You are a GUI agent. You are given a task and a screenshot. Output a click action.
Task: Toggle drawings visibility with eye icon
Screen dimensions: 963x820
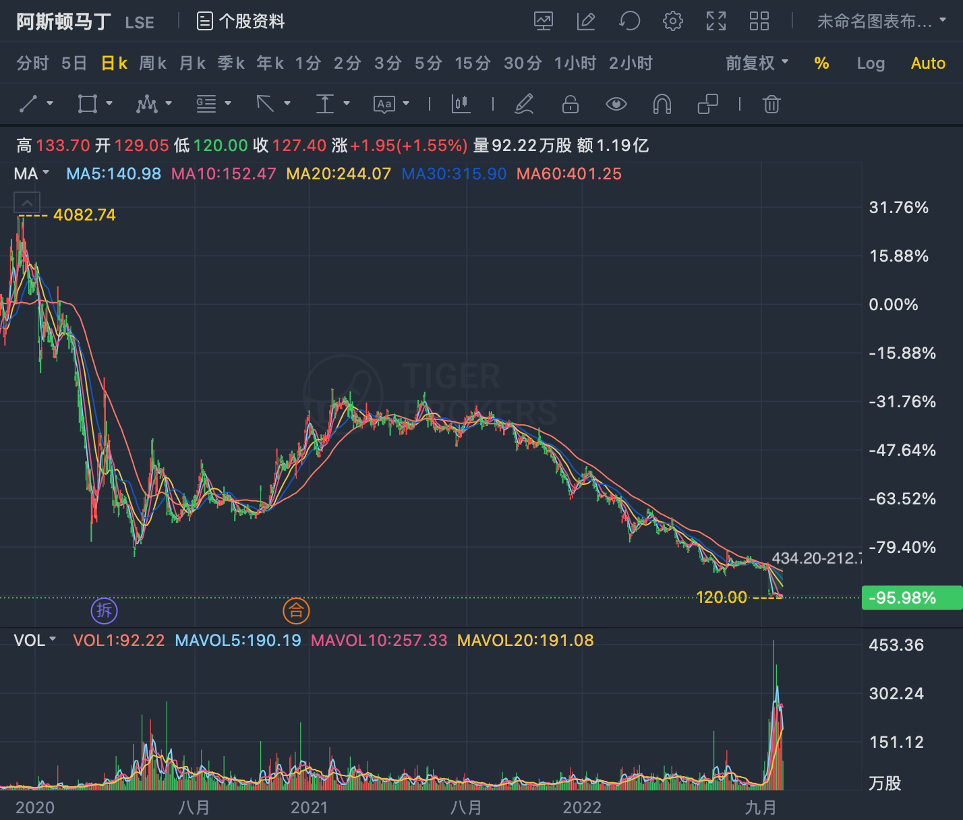(x=616, y=104)
